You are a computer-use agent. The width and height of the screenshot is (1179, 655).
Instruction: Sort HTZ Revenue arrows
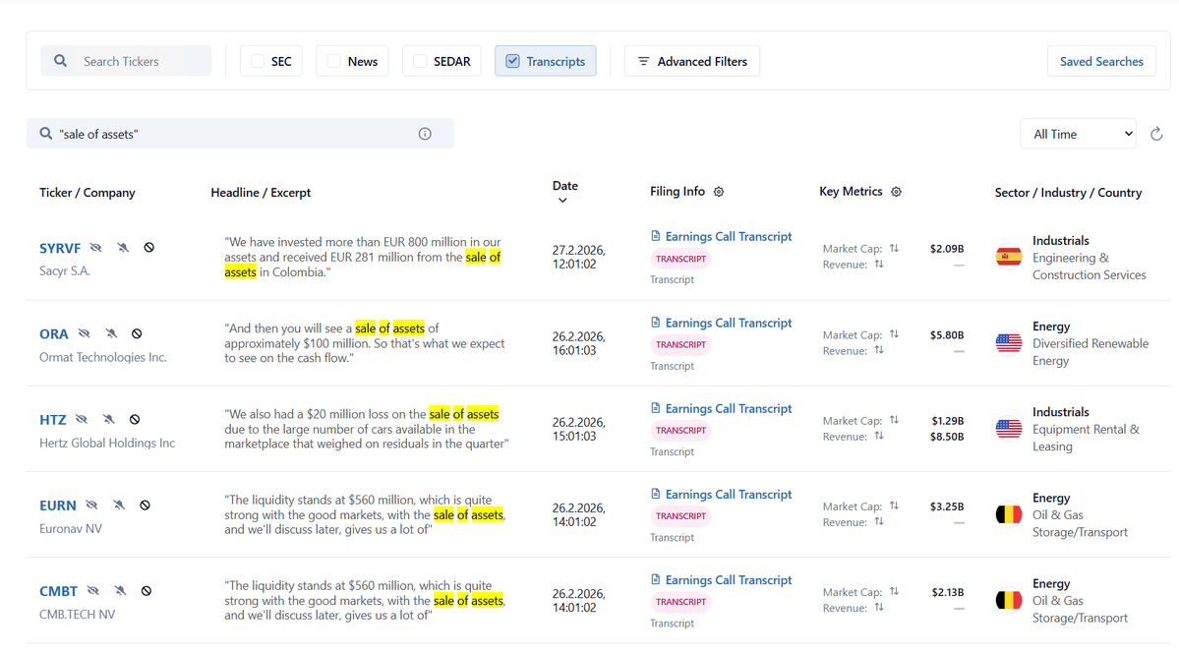coord(879,436)
